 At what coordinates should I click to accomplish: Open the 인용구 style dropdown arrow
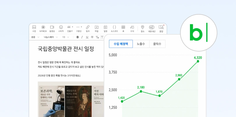pos(72,27)
